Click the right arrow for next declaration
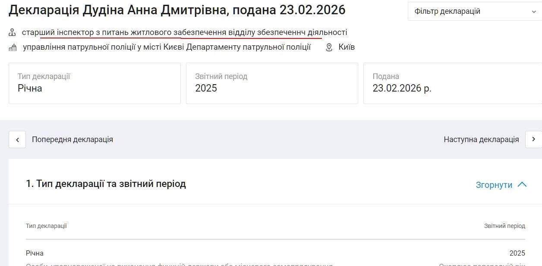The width and height of the screenshot is (542, 266). click(x=534, y=139)
